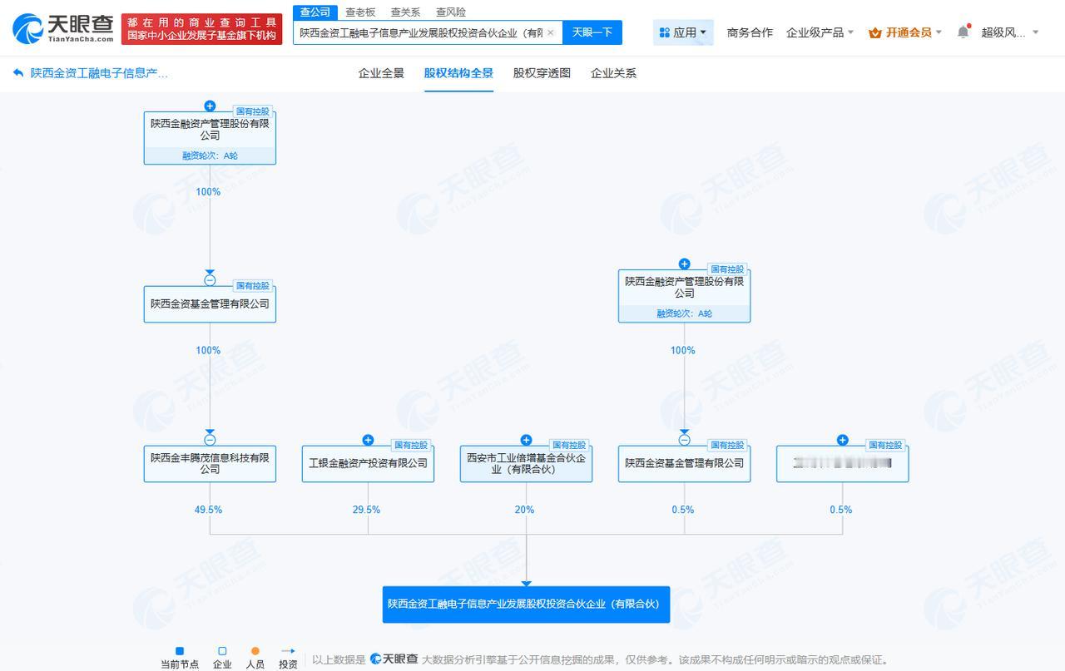The width and height of the screenshot is (1065, 671).
Task: Switch to the 查关系 search tab
Action: tap(405, 12)
